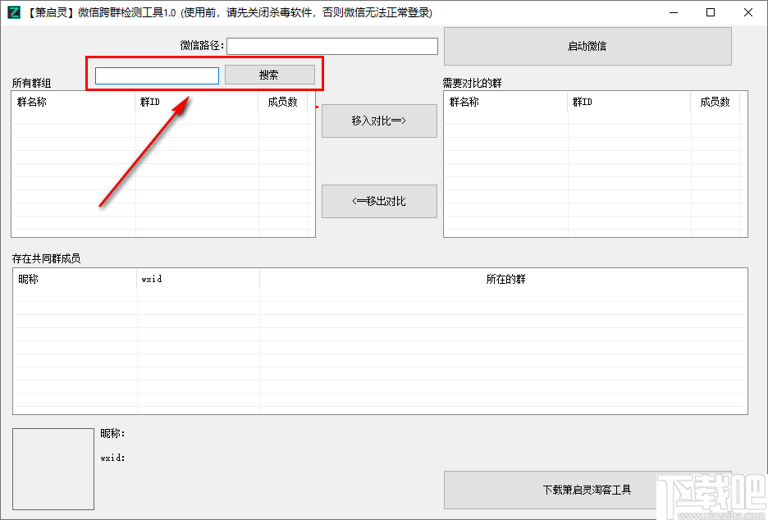Click the 成员数 header in the right list
Screen dimensions: 768x520
coord(718,102)
